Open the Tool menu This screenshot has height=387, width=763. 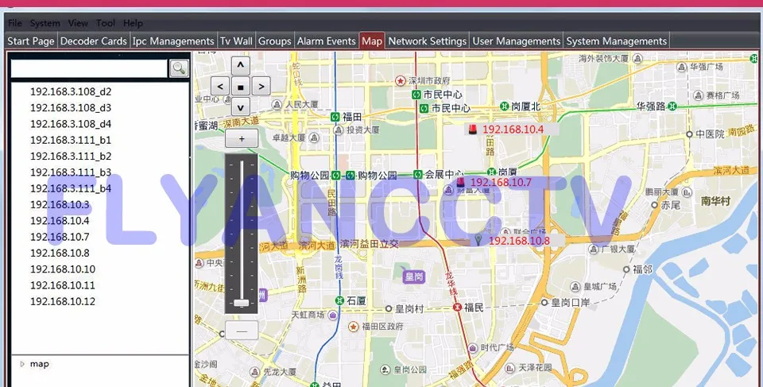pyautogui.click(x=106, y=23)
